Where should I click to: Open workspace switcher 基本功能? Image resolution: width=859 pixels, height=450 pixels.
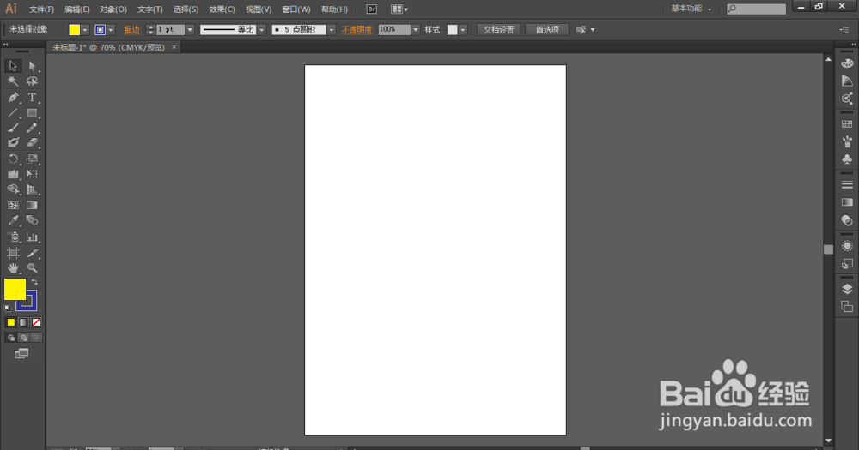691,9
